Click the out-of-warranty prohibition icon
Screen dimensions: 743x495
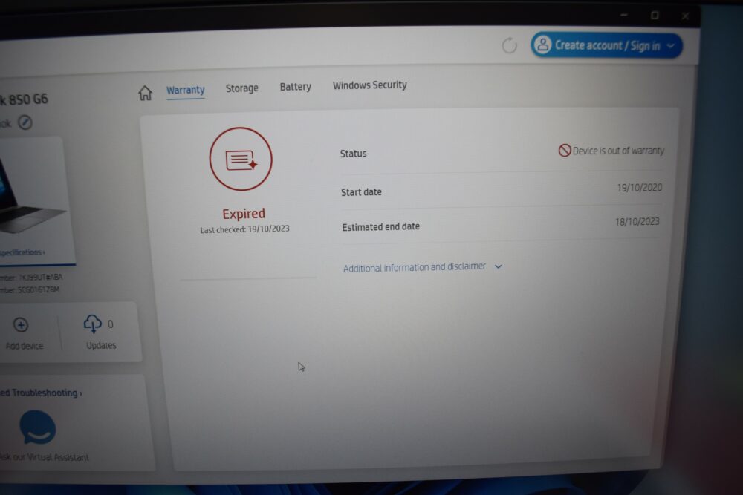565,151
